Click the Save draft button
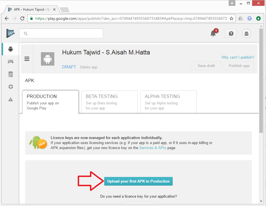 (x=206, y=66)
